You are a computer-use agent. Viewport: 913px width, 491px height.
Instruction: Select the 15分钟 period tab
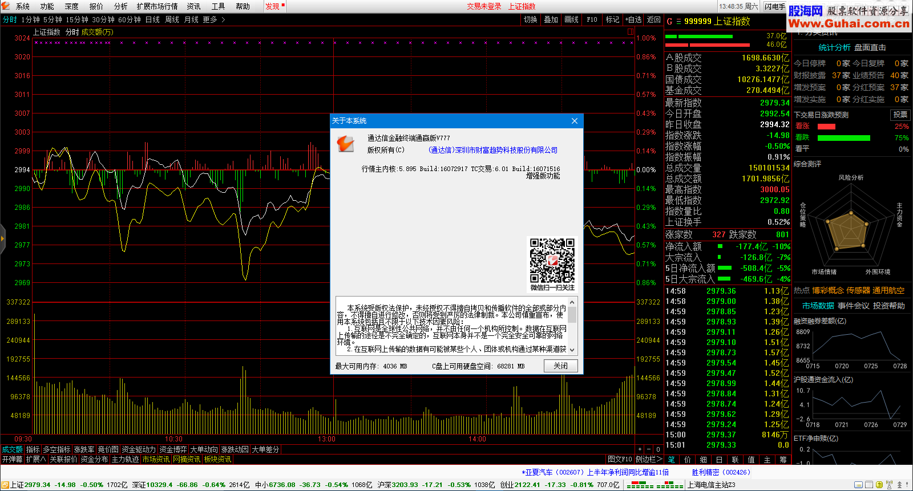[x=77, y=19]
